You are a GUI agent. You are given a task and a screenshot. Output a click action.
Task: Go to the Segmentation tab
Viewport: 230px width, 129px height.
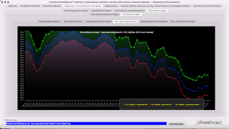click(x=111, y=6)
